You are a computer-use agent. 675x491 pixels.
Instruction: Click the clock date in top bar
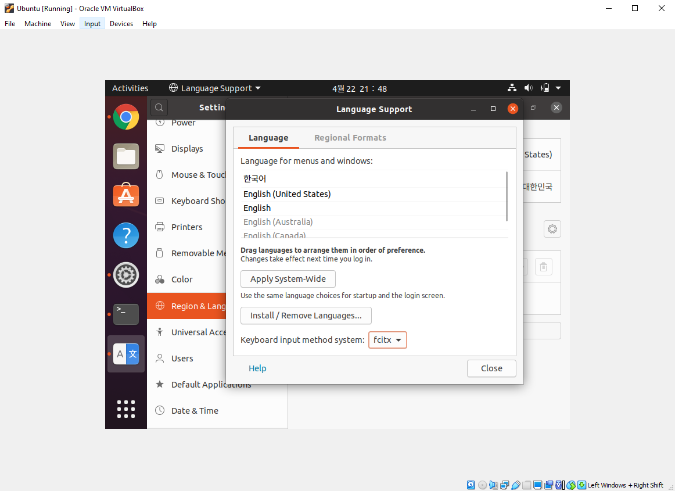tap(360, 89)
